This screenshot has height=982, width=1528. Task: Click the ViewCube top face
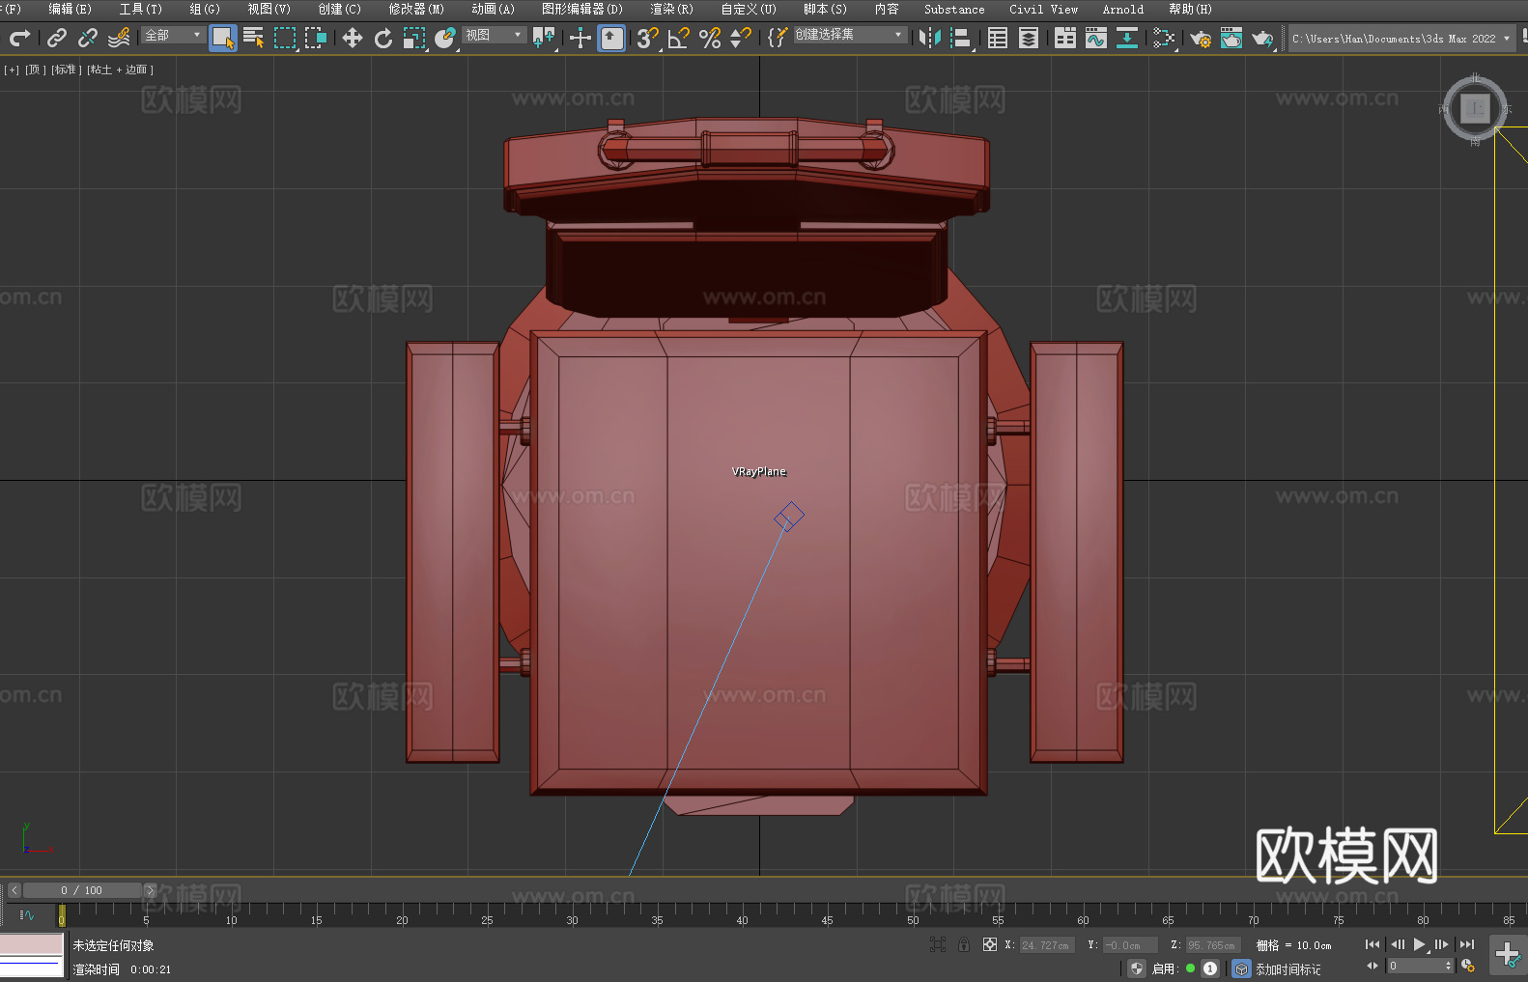click(1475, 108)
